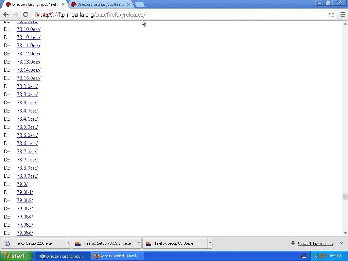Click the safely remove hardware tray icon

click(x=316, y=256)
